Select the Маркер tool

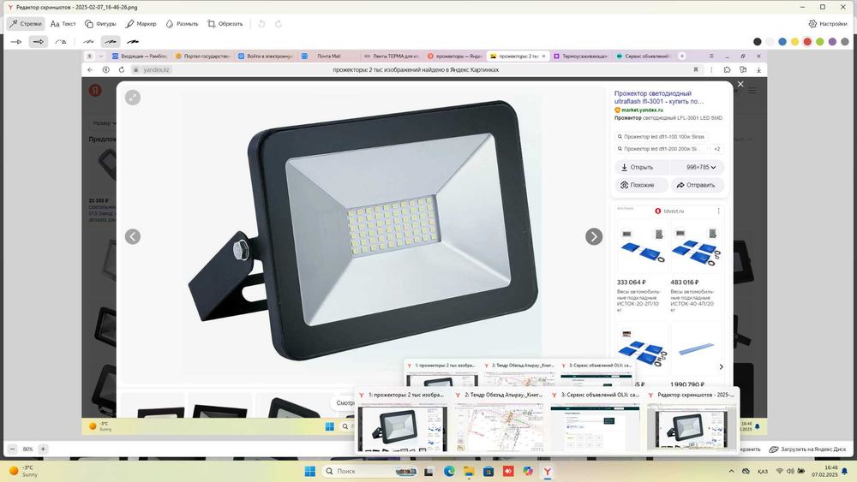click(141, 24)
